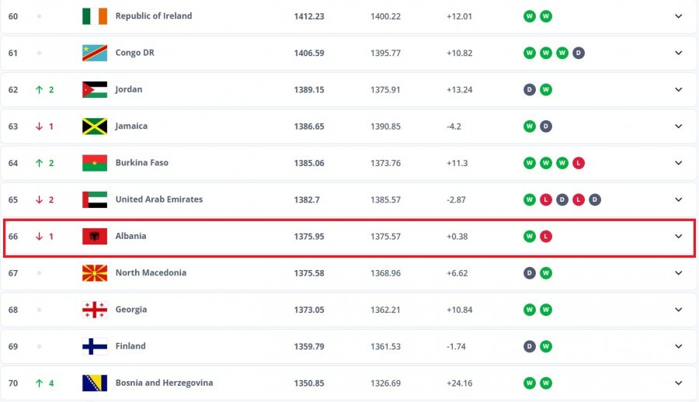Viewport: 699px width, 402px height.
Task: Click the Republic of Ireland flag icon
Action: click(x=95, y=16)
